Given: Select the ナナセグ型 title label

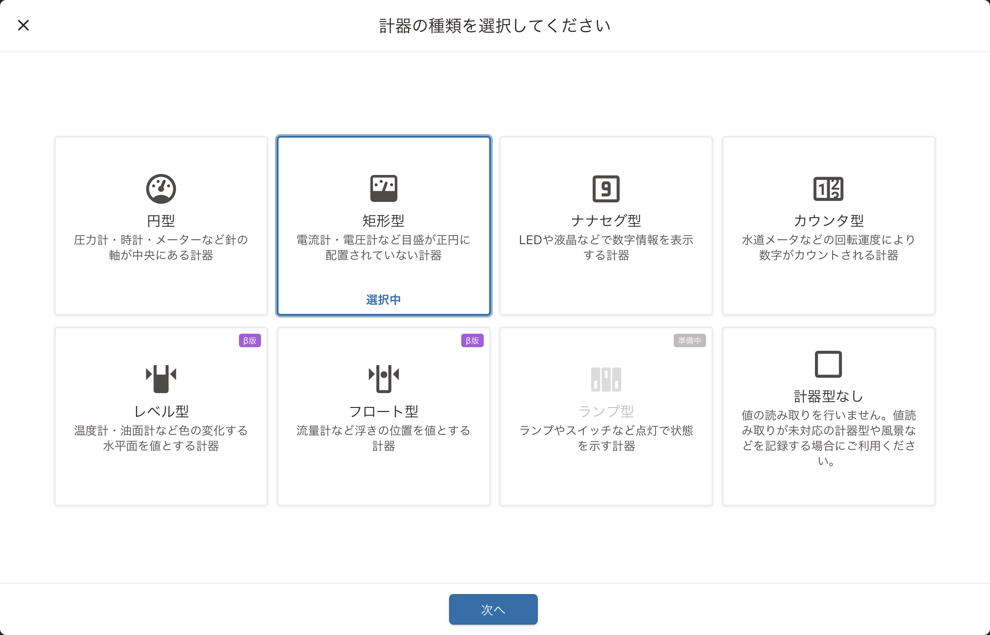Looking at the screenshot, I should click(x=606, y=221).
